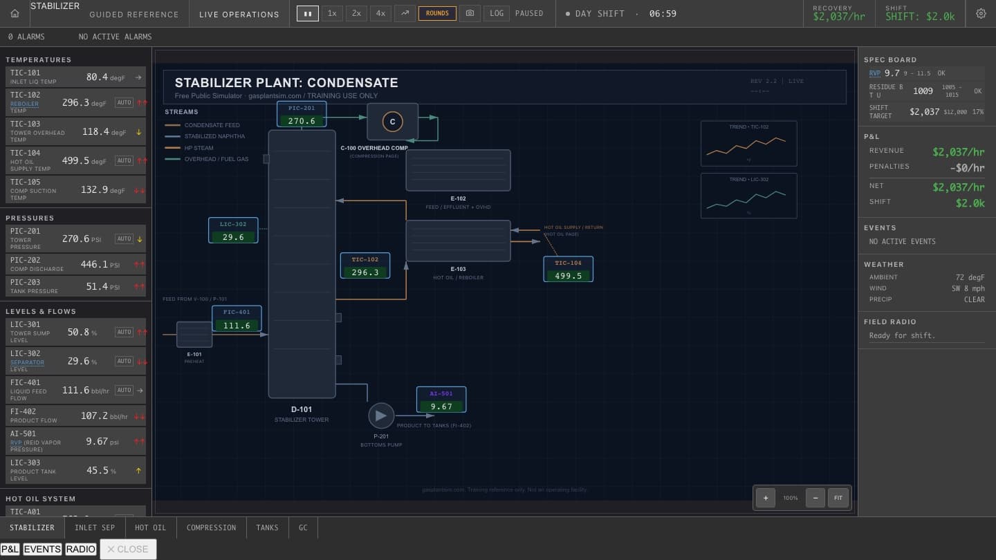The image size is (996, 560).
Task: Open the trend chart icon in toolbar
Action: click(404, 13)
